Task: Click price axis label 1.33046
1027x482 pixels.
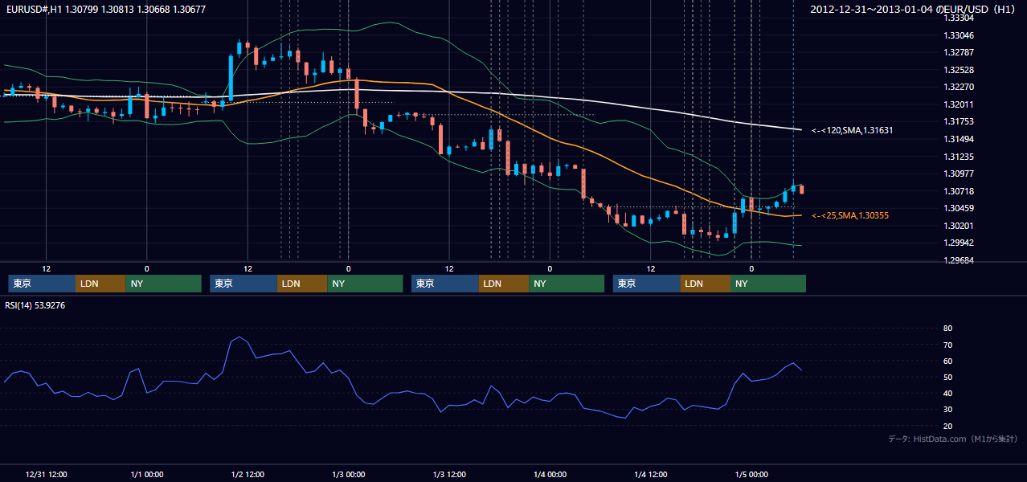Action: click(959, 35)
